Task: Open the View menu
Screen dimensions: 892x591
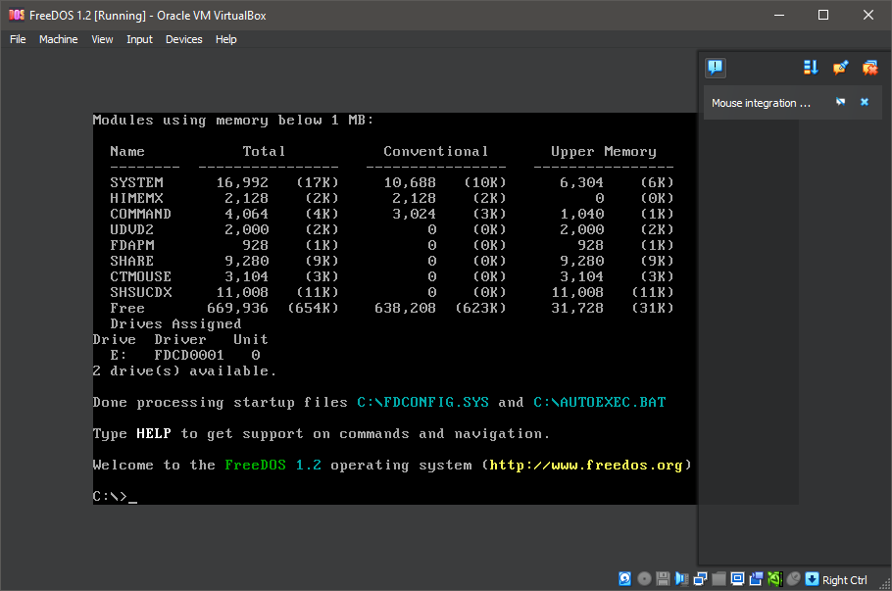Action: (102, 39)
